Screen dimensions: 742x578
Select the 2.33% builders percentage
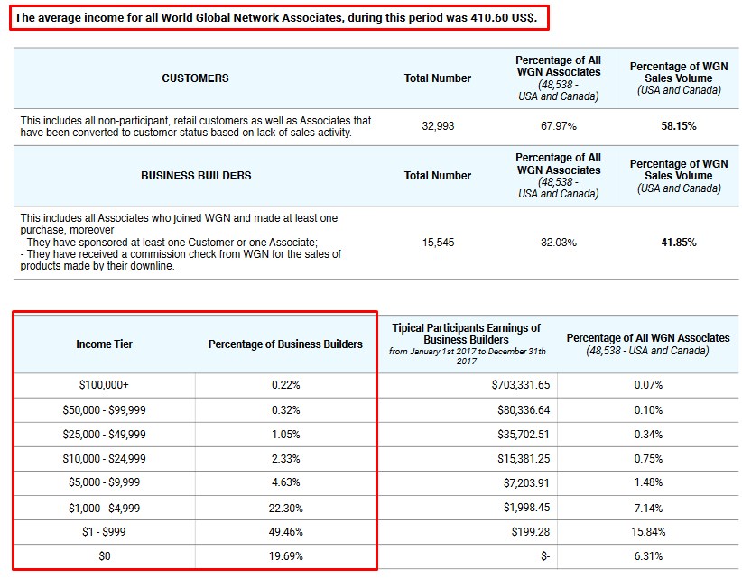click(x=286, y=458)
